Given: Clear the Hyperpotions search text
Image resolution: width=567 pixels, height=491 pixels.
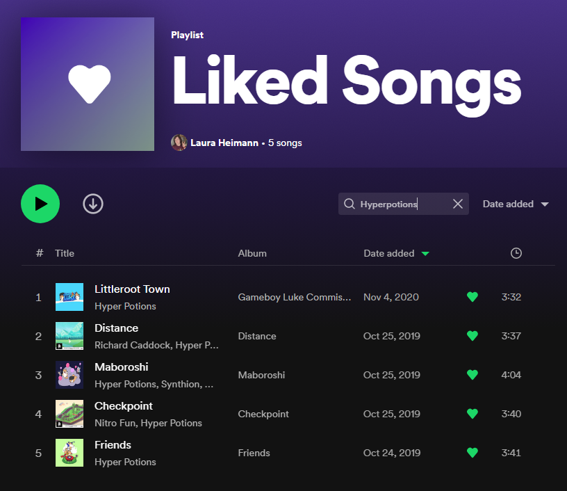Looking at the screenshot, I should pos(458,204).
